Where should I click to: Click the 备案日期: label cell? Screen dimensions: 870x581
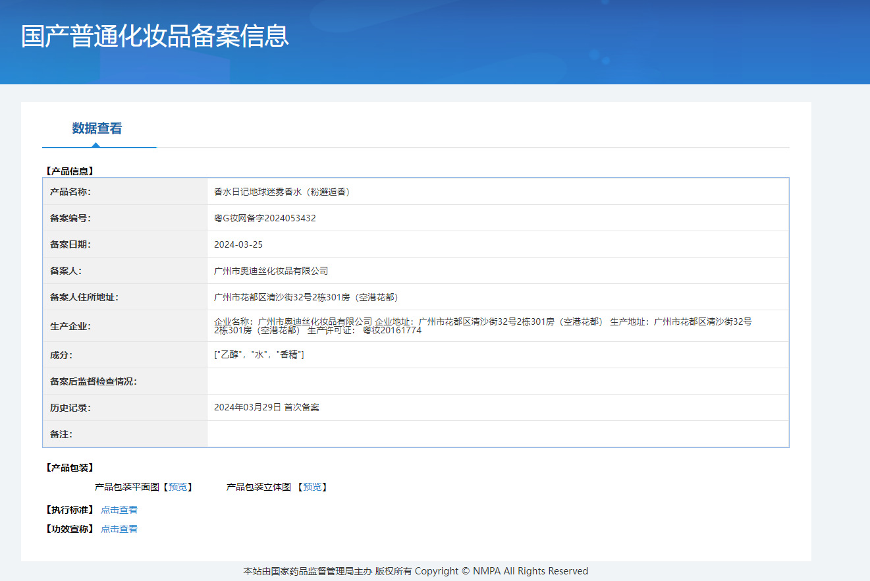pyautogui.click(x=125, y=244)
